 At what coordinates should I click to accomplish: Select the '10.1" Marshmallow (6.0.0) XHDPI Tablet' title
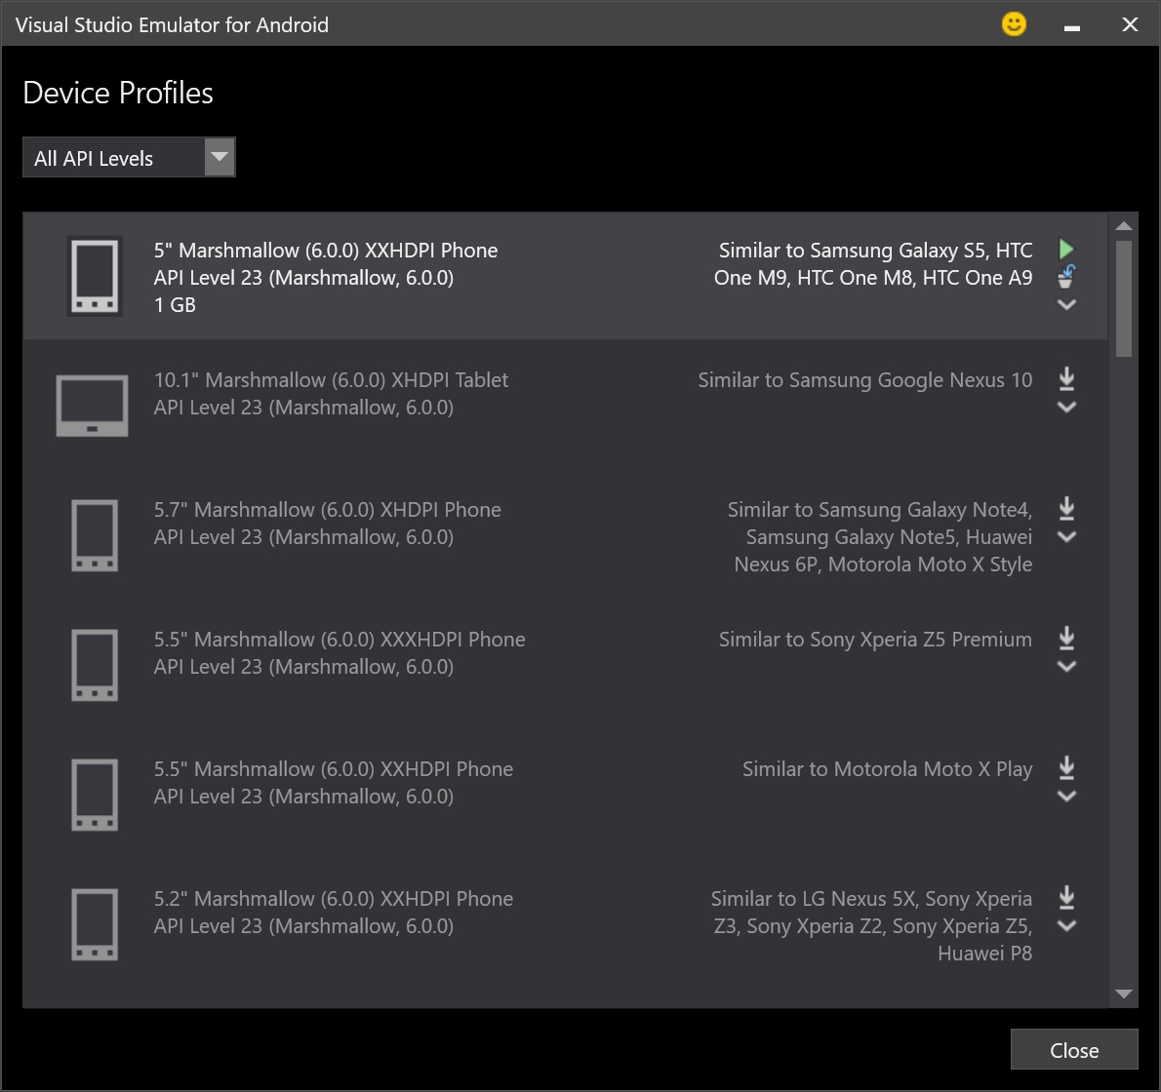pyautogui.click(x=331, y=379)
